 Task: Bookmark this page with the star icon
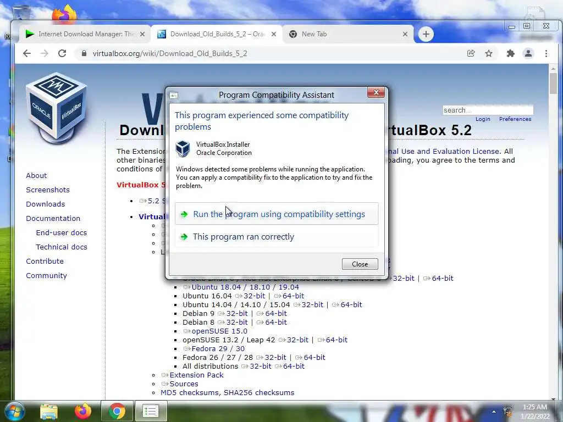click(489, 53)
